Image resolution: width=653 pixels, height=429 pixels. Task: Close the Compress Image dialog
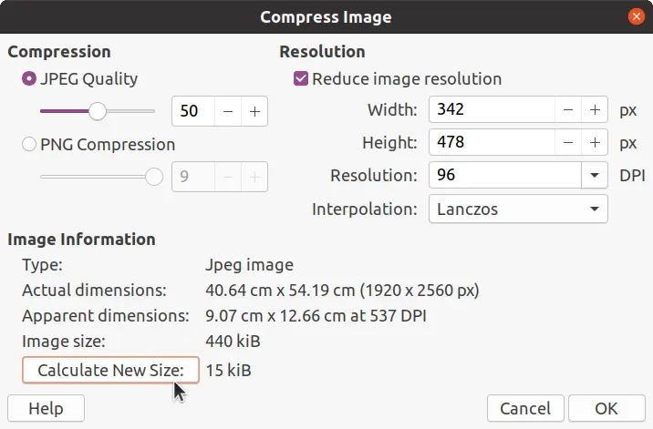tap(635, 16)
